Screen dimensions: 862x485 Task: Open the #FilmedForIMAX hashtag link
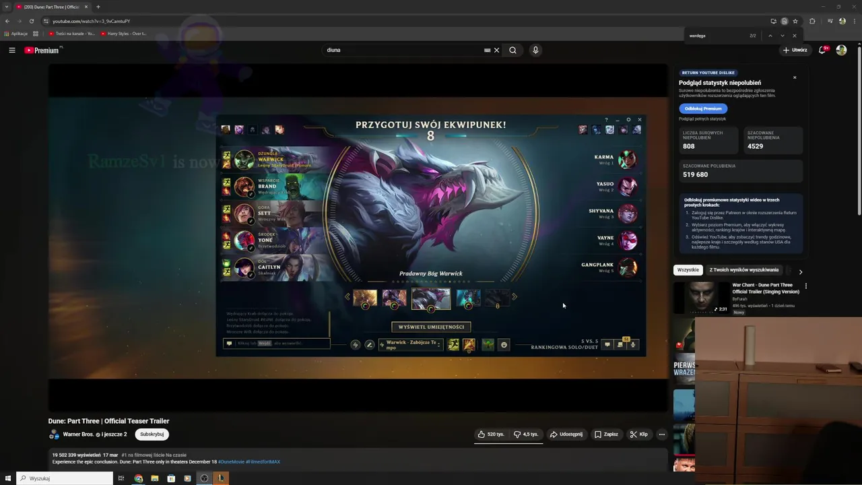coord(263,462)
